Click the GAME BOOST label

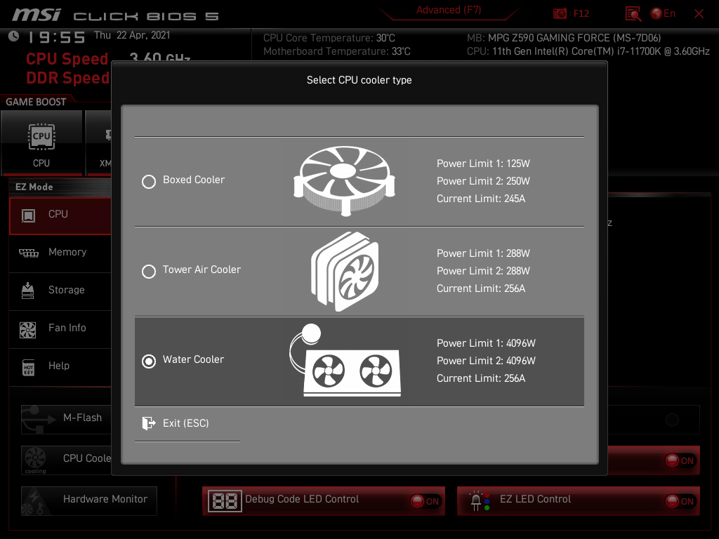(36, 102)
